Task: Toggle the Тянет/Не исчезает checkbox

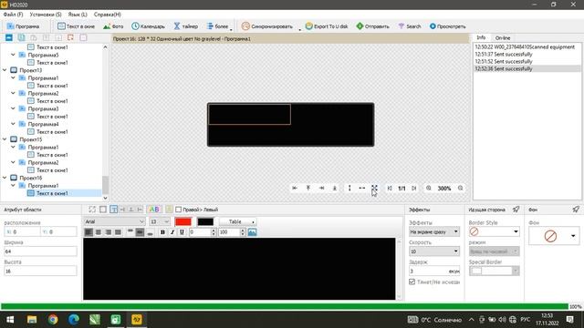Action: 412,282
